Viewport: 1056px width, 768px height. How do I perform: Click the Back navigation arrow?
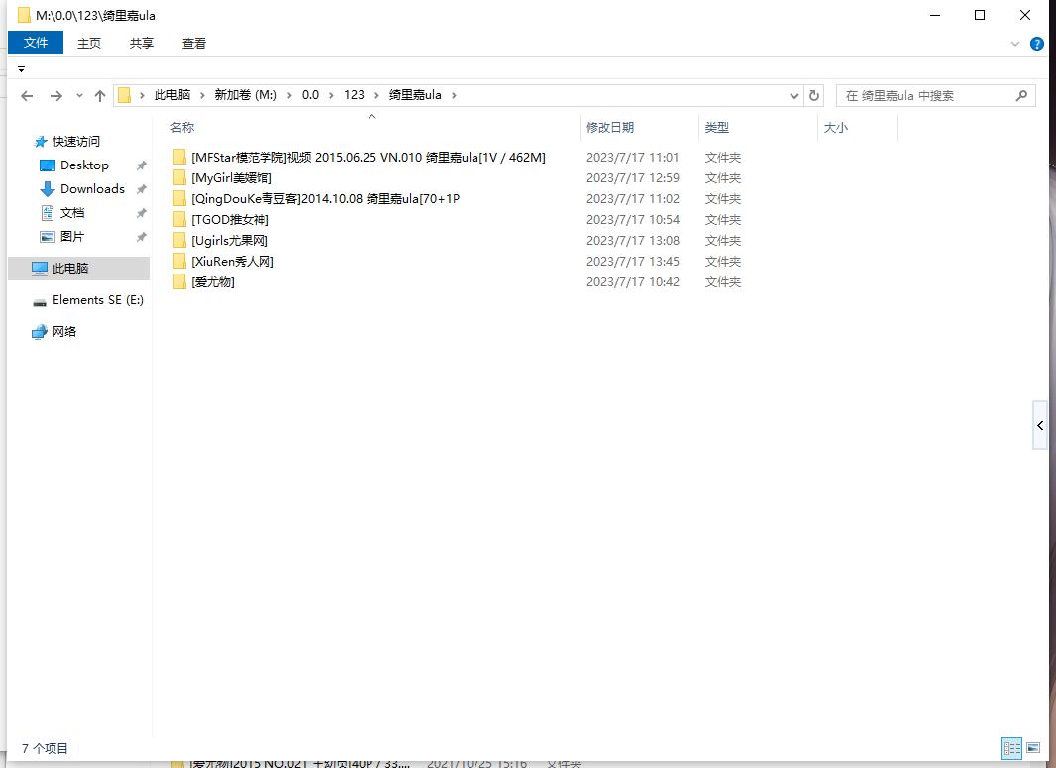coord(27,96)
